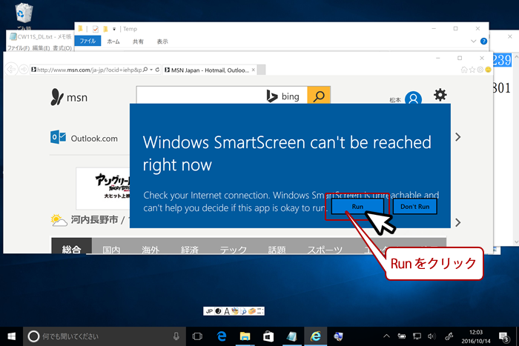Click the 河内長野市 weather location
The width and height of the screenshot is (519, 346).
coord(94,219)
